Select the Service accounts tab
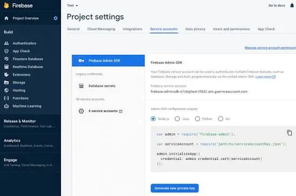The width and height of the screenshot is (296, 196). click(164, 29)
